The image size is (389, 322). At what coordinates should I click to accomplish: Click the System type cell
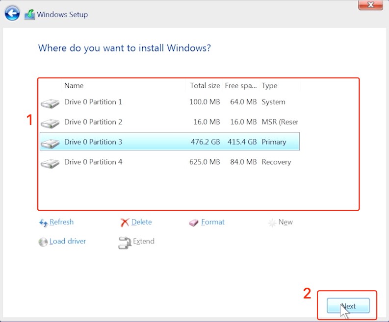click(x=273, y=102)
